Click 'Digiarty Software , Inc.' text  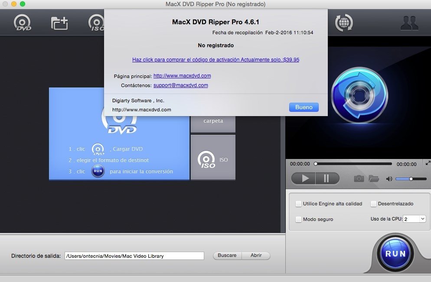coord(138,100)
